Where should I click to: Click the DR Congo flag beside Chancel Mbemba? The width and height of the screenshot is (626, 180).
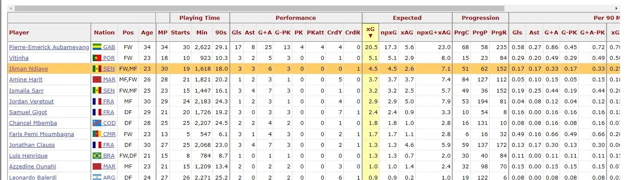(x=97, y=123)
